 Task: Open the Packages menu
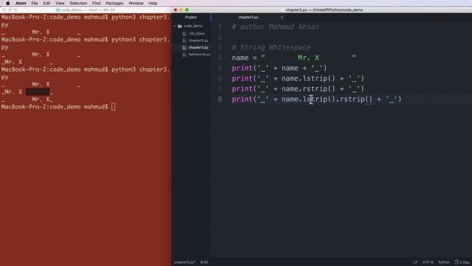pos(114,3)
